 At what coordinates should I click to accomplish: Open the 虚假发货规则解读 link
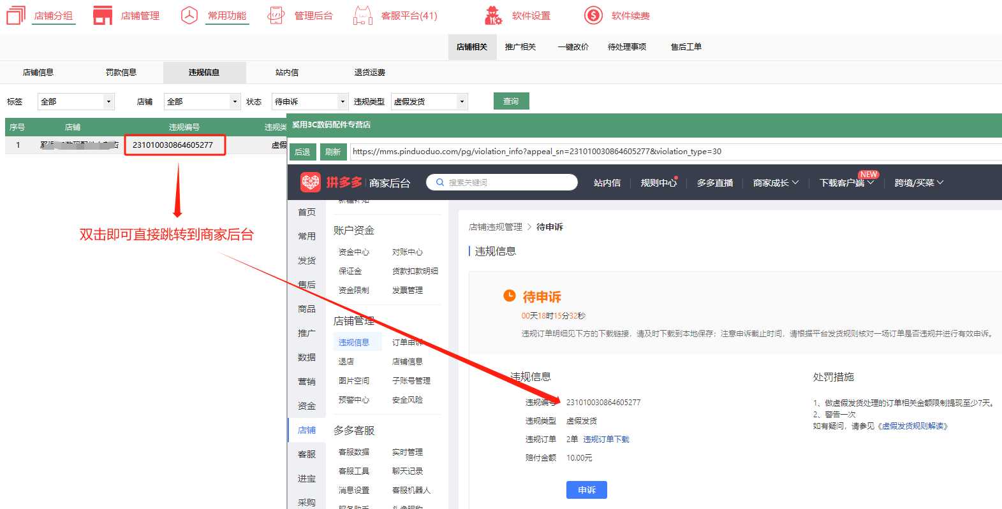[913, 426]
